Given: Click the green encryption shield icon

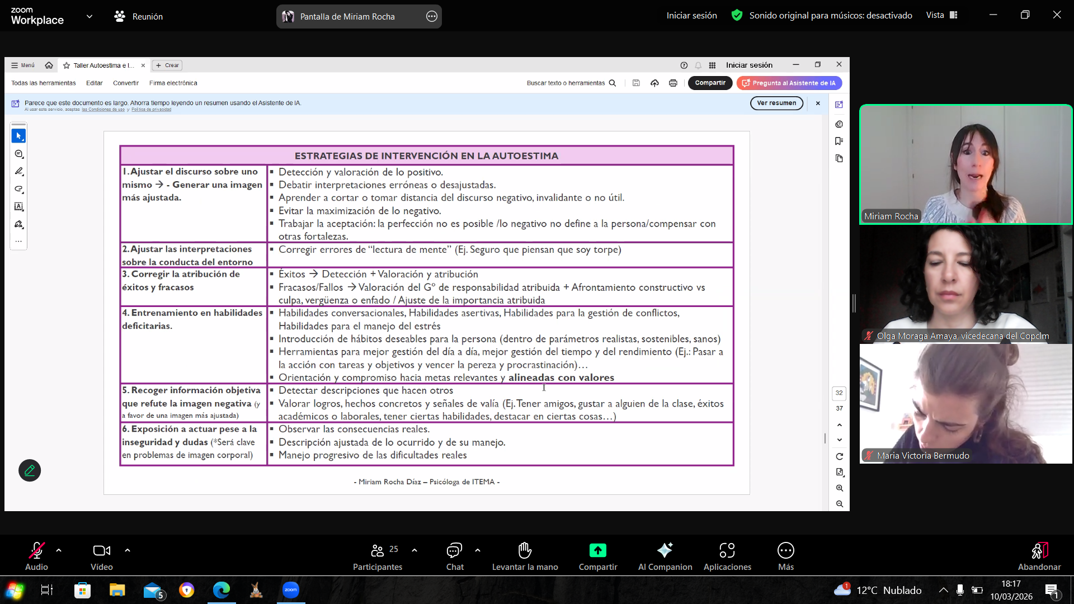Looking at the screenshot, I should click(737, 16).
